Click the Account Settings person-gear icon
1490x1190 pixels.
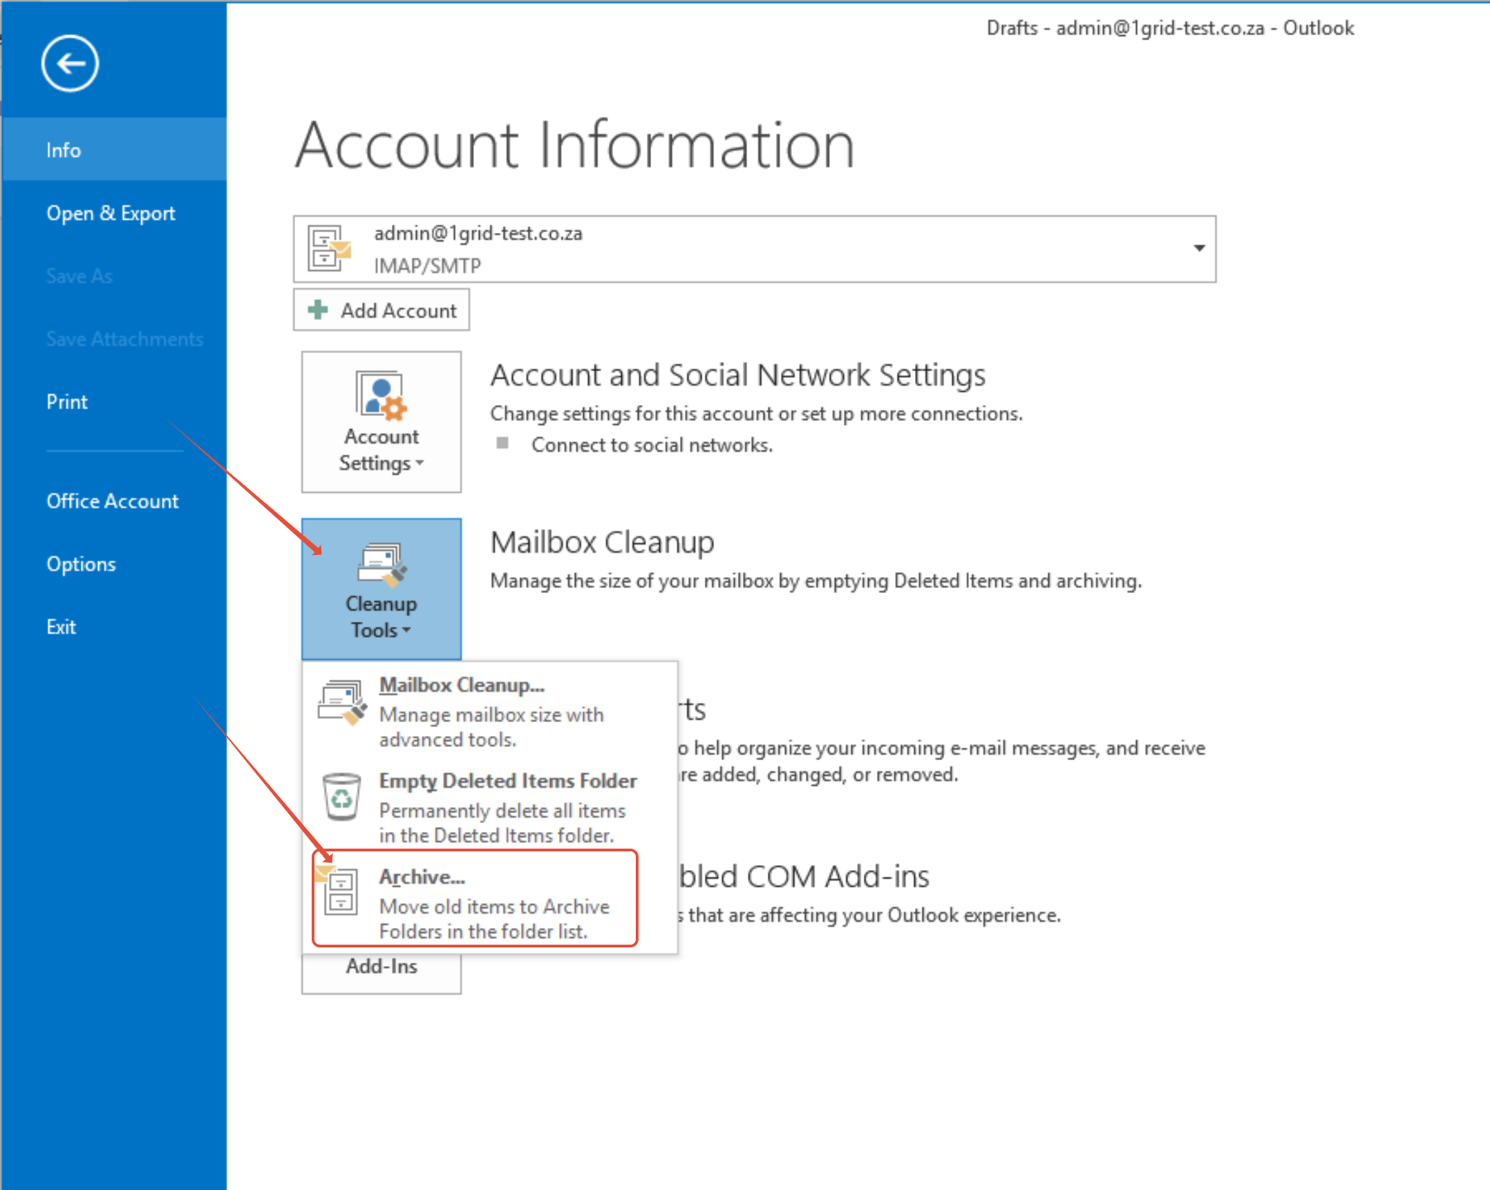tap(381, 396)
